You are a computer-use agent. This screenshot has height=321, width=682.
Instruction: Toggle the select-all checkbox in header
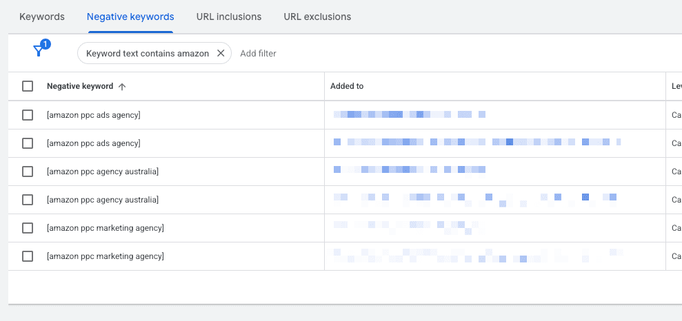(x=28, y=86)
